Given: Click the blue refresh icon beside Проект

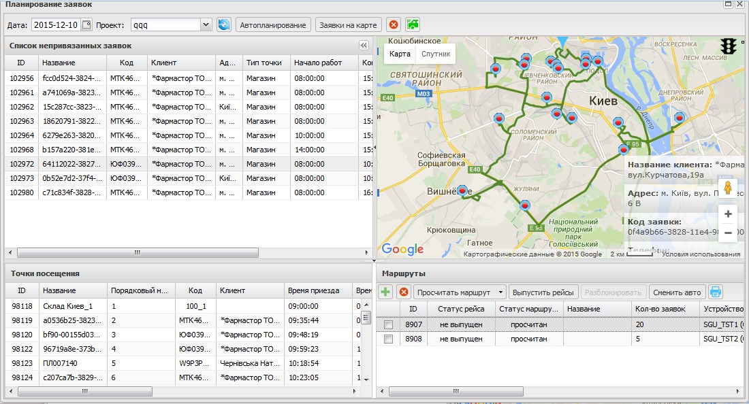Looking at the screenshot, I should tap(224, 25).
